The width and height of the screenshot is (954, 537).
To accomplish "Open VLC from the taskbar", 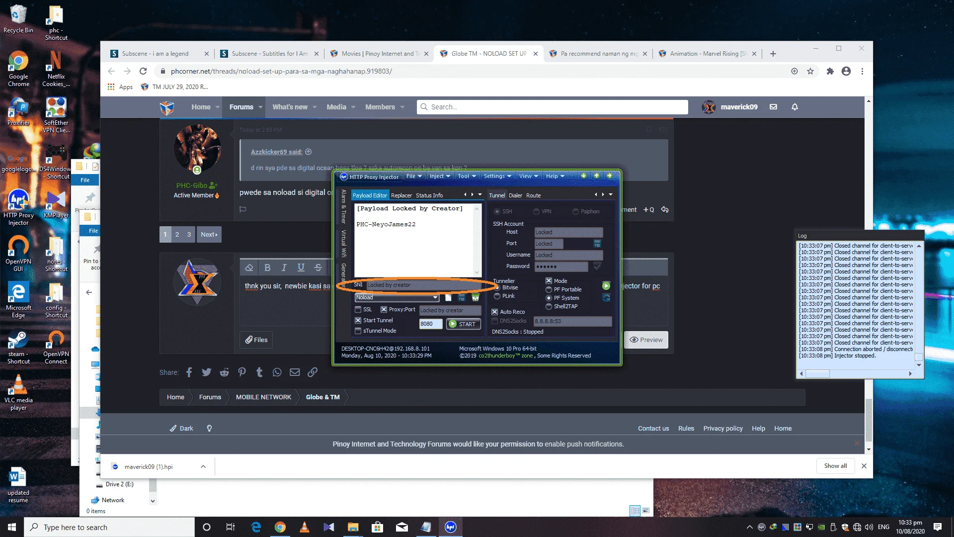I will 305,527.
